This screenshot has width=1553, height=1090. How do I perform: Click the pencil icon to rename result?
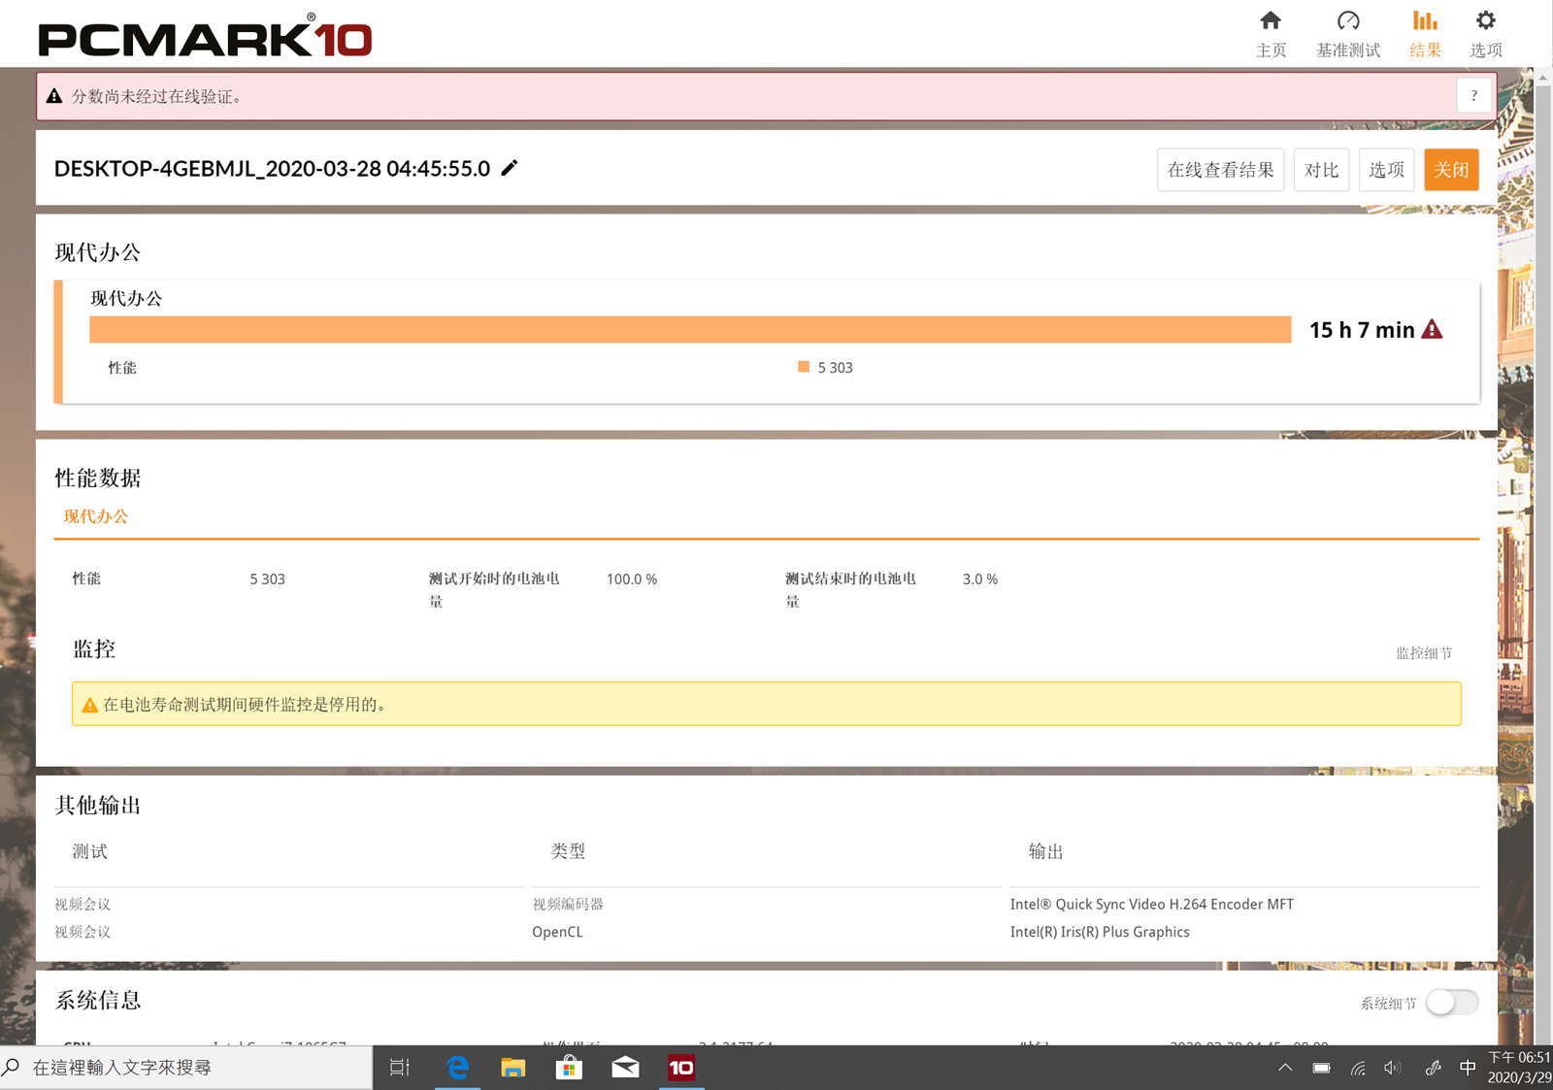point(510,169)
